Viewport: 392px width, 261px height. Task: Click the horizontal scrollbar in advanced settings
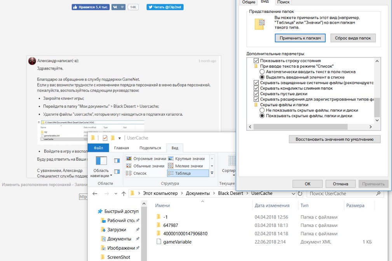coord(300,127)
